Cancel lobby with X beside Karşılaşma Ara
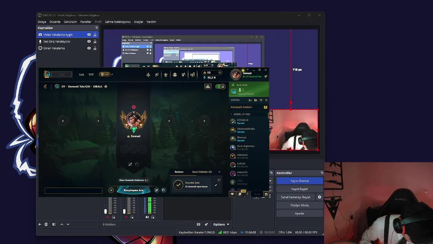 [x=111, y=190]
